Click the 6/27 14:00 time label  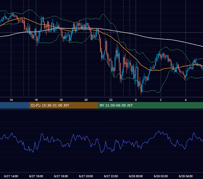(x=11, y=176)
